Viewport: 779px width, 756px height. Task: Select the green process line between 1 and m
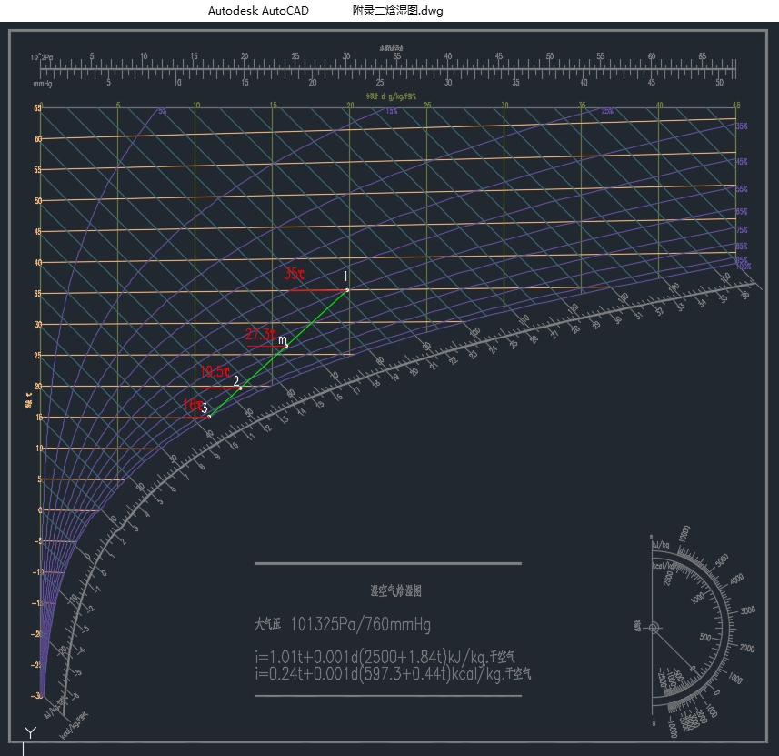pyautogui.click(x=317, y=317)
